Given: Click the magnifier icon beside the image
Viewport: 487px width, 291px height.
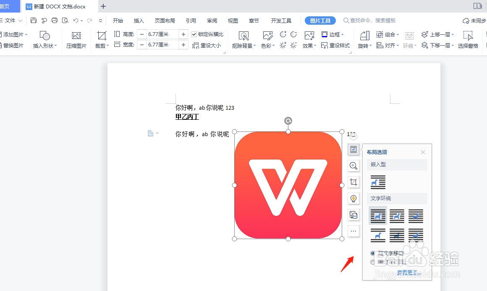Looking at the screenshot, I should [x=353, y=165].
